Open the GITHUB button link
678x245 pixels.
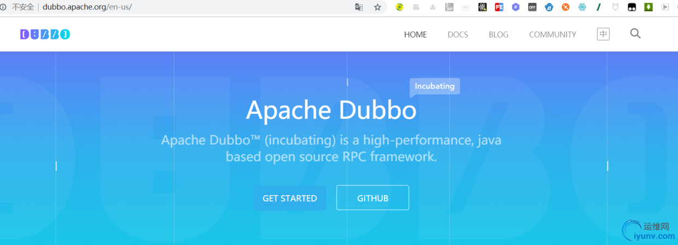click(373, 198)
